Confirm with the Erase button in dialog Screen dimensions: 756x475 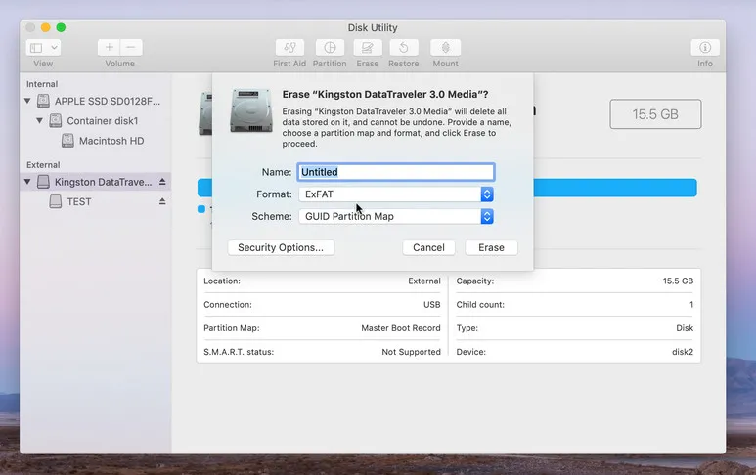pyautogui.click(x=491, y=247)
